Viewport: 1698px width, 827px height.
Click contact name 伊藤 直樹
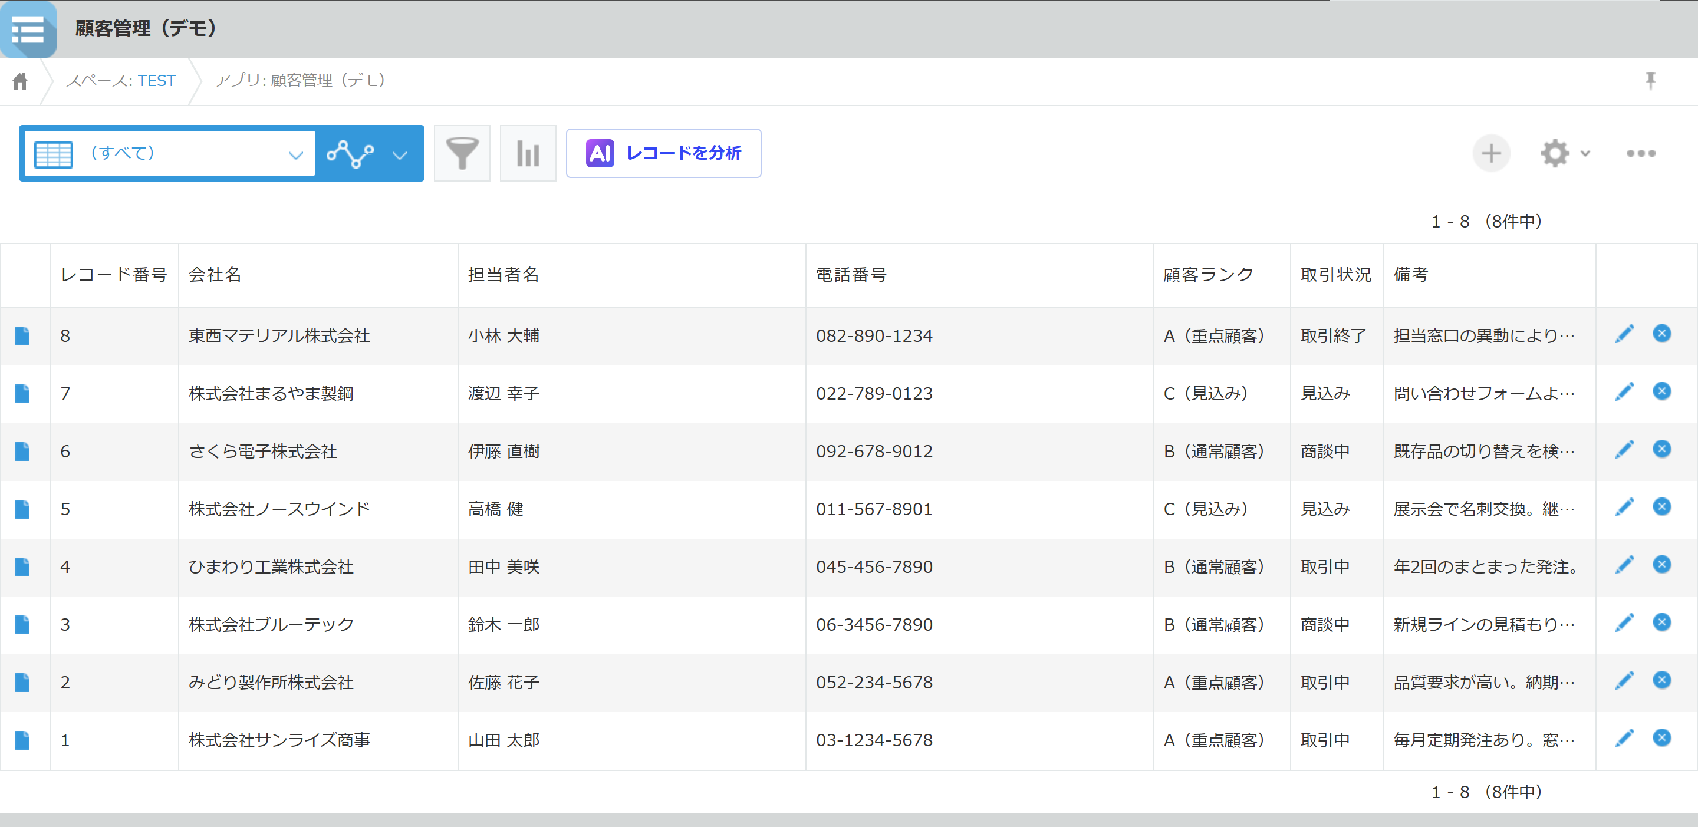504,452
